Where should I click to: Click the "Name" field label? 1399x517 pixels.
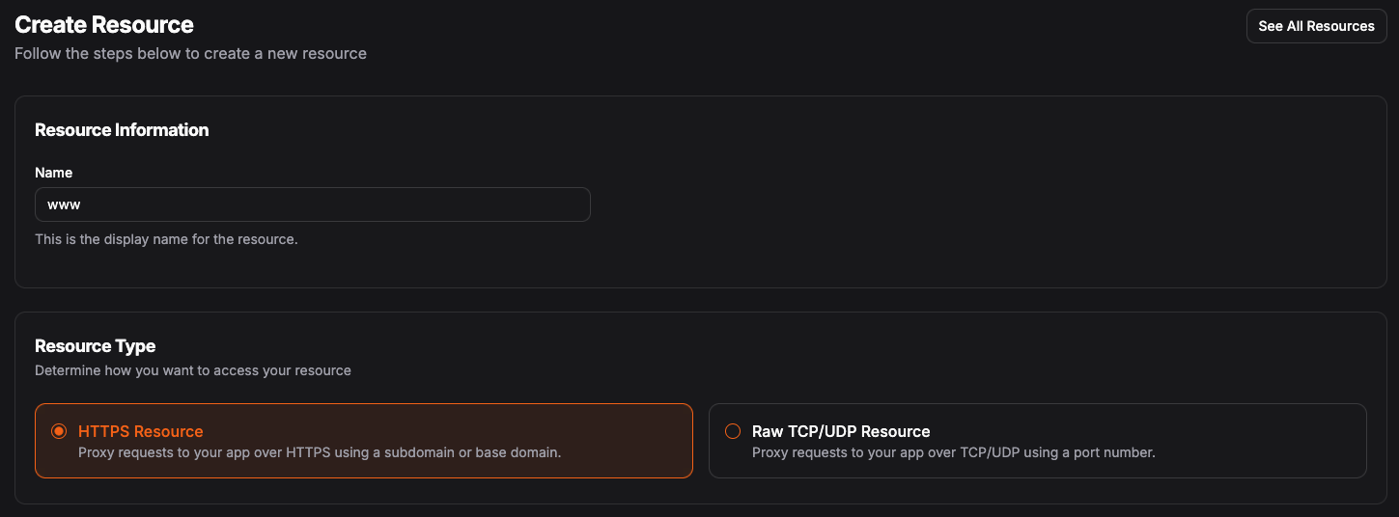tap(54, 173)
